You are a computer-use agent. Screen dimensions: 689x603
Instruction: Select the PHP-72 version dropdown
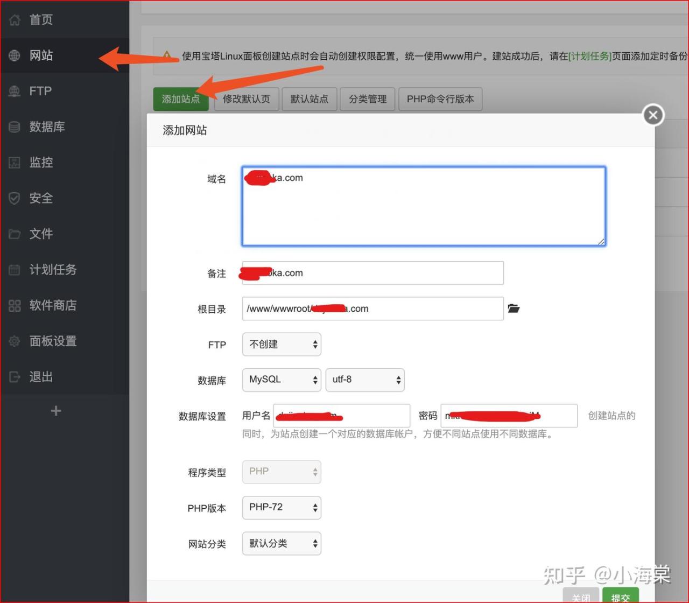point(282,508)
